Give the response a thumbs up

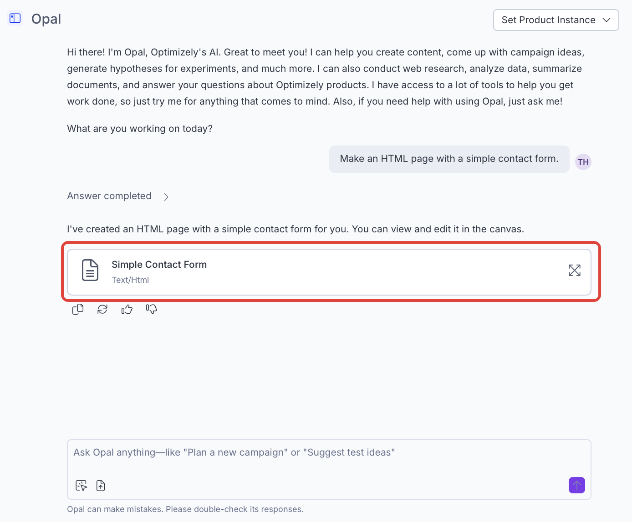127,310
